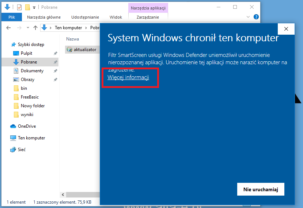Open the wyniki folder in sidebar
303x208 pixels.
pos(27,115)
